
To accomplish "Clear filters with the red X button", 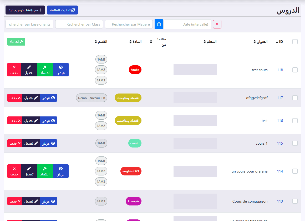I will click(217, 24).
